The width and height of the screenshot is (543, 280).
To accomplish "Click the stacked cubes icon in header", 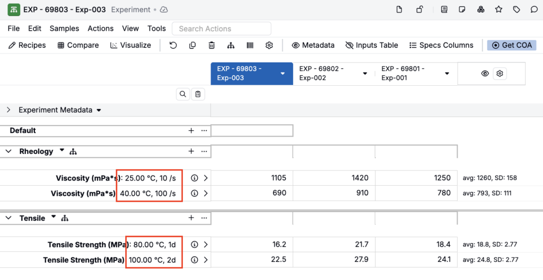I will click(480, 10).
